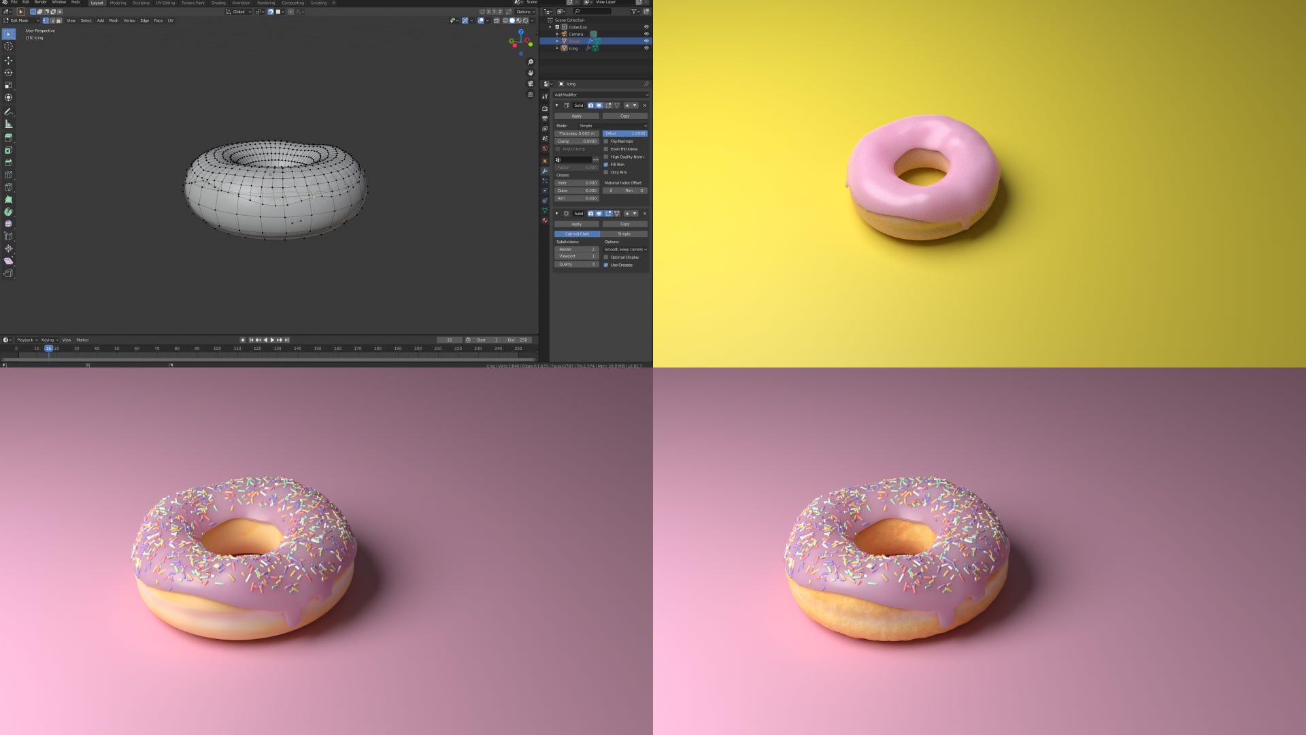This screenshot has width=1306, height=735.
Task: Uncheck the Fill Rim checkbox
Action: tap(606, 165)
